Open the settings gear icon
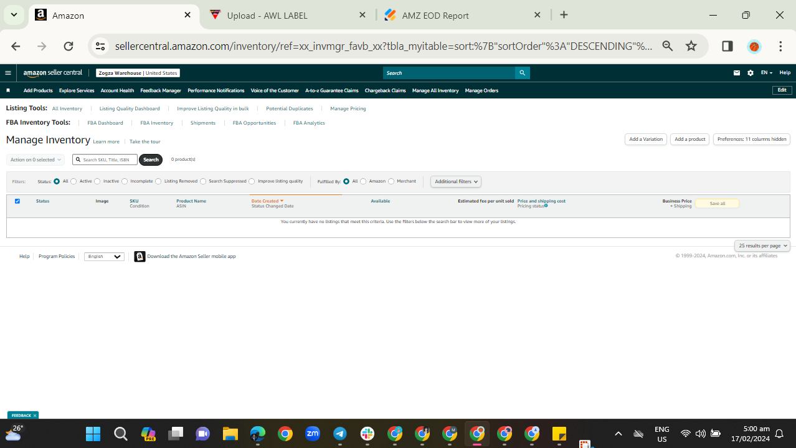This screenshot has height=448, width=796. pos(751,73)
